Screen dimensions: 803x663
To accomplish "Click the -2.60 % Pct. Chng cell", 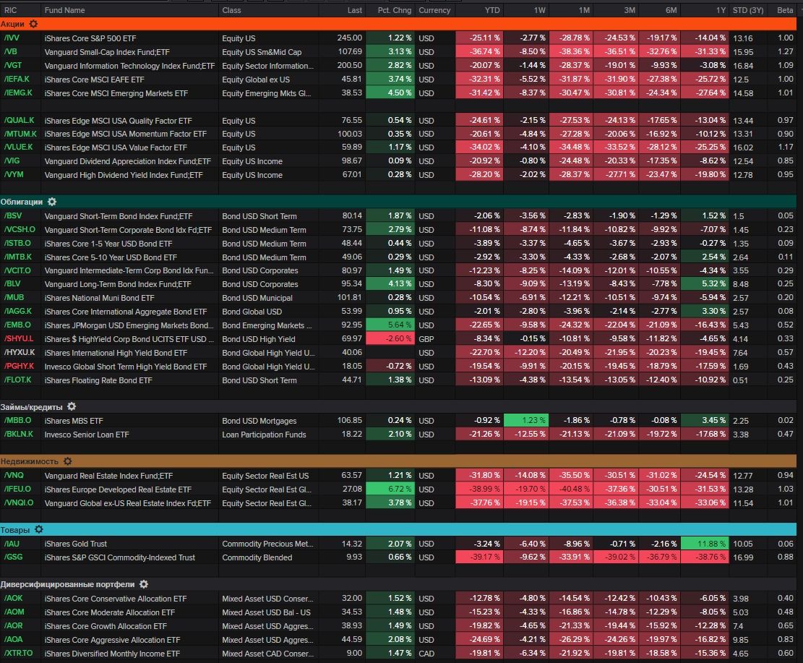I will pos(390,338).
